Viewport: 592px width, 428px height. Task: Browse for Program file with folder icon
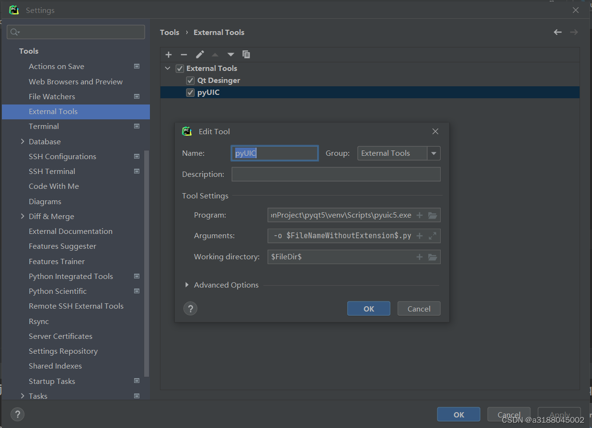(433, 215)
